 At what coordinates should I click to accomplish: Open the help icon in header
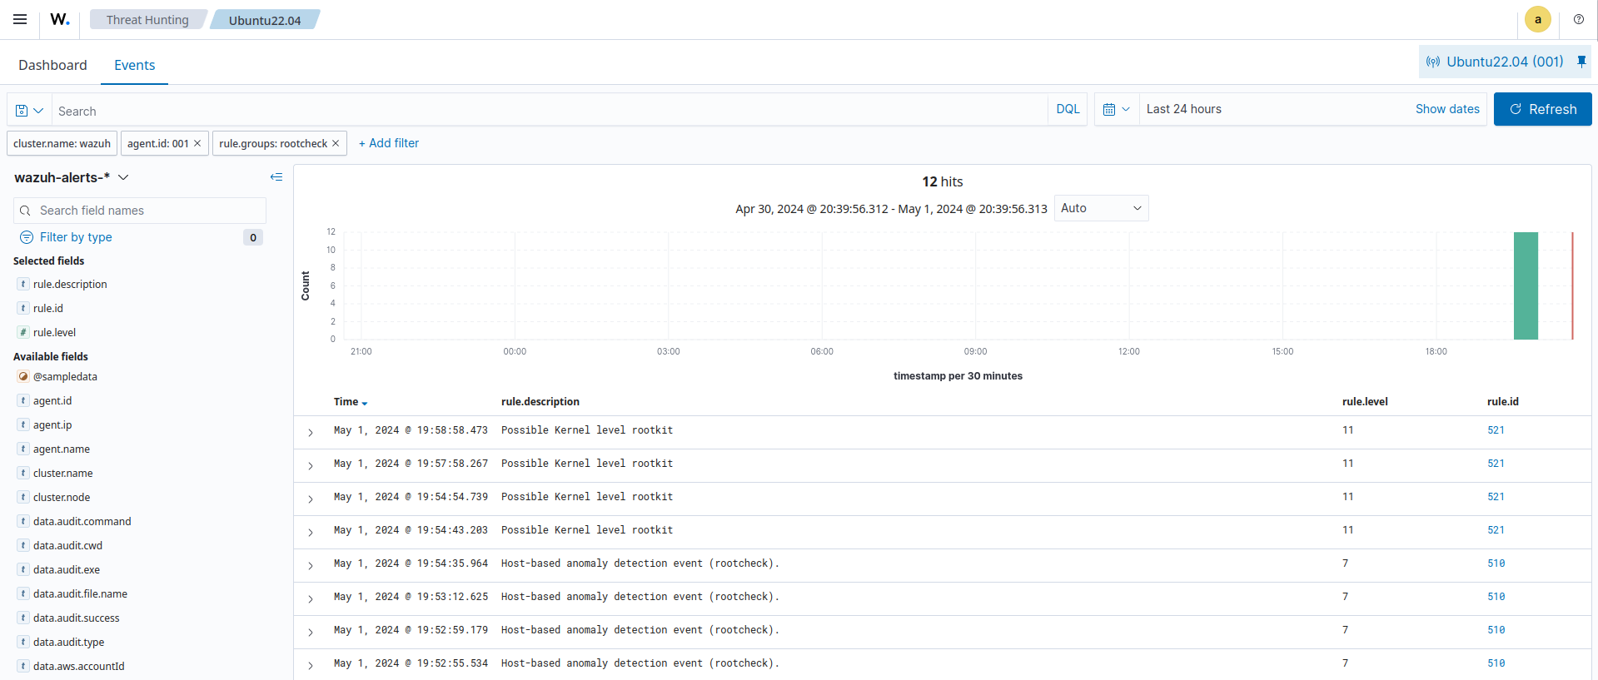1578,19
